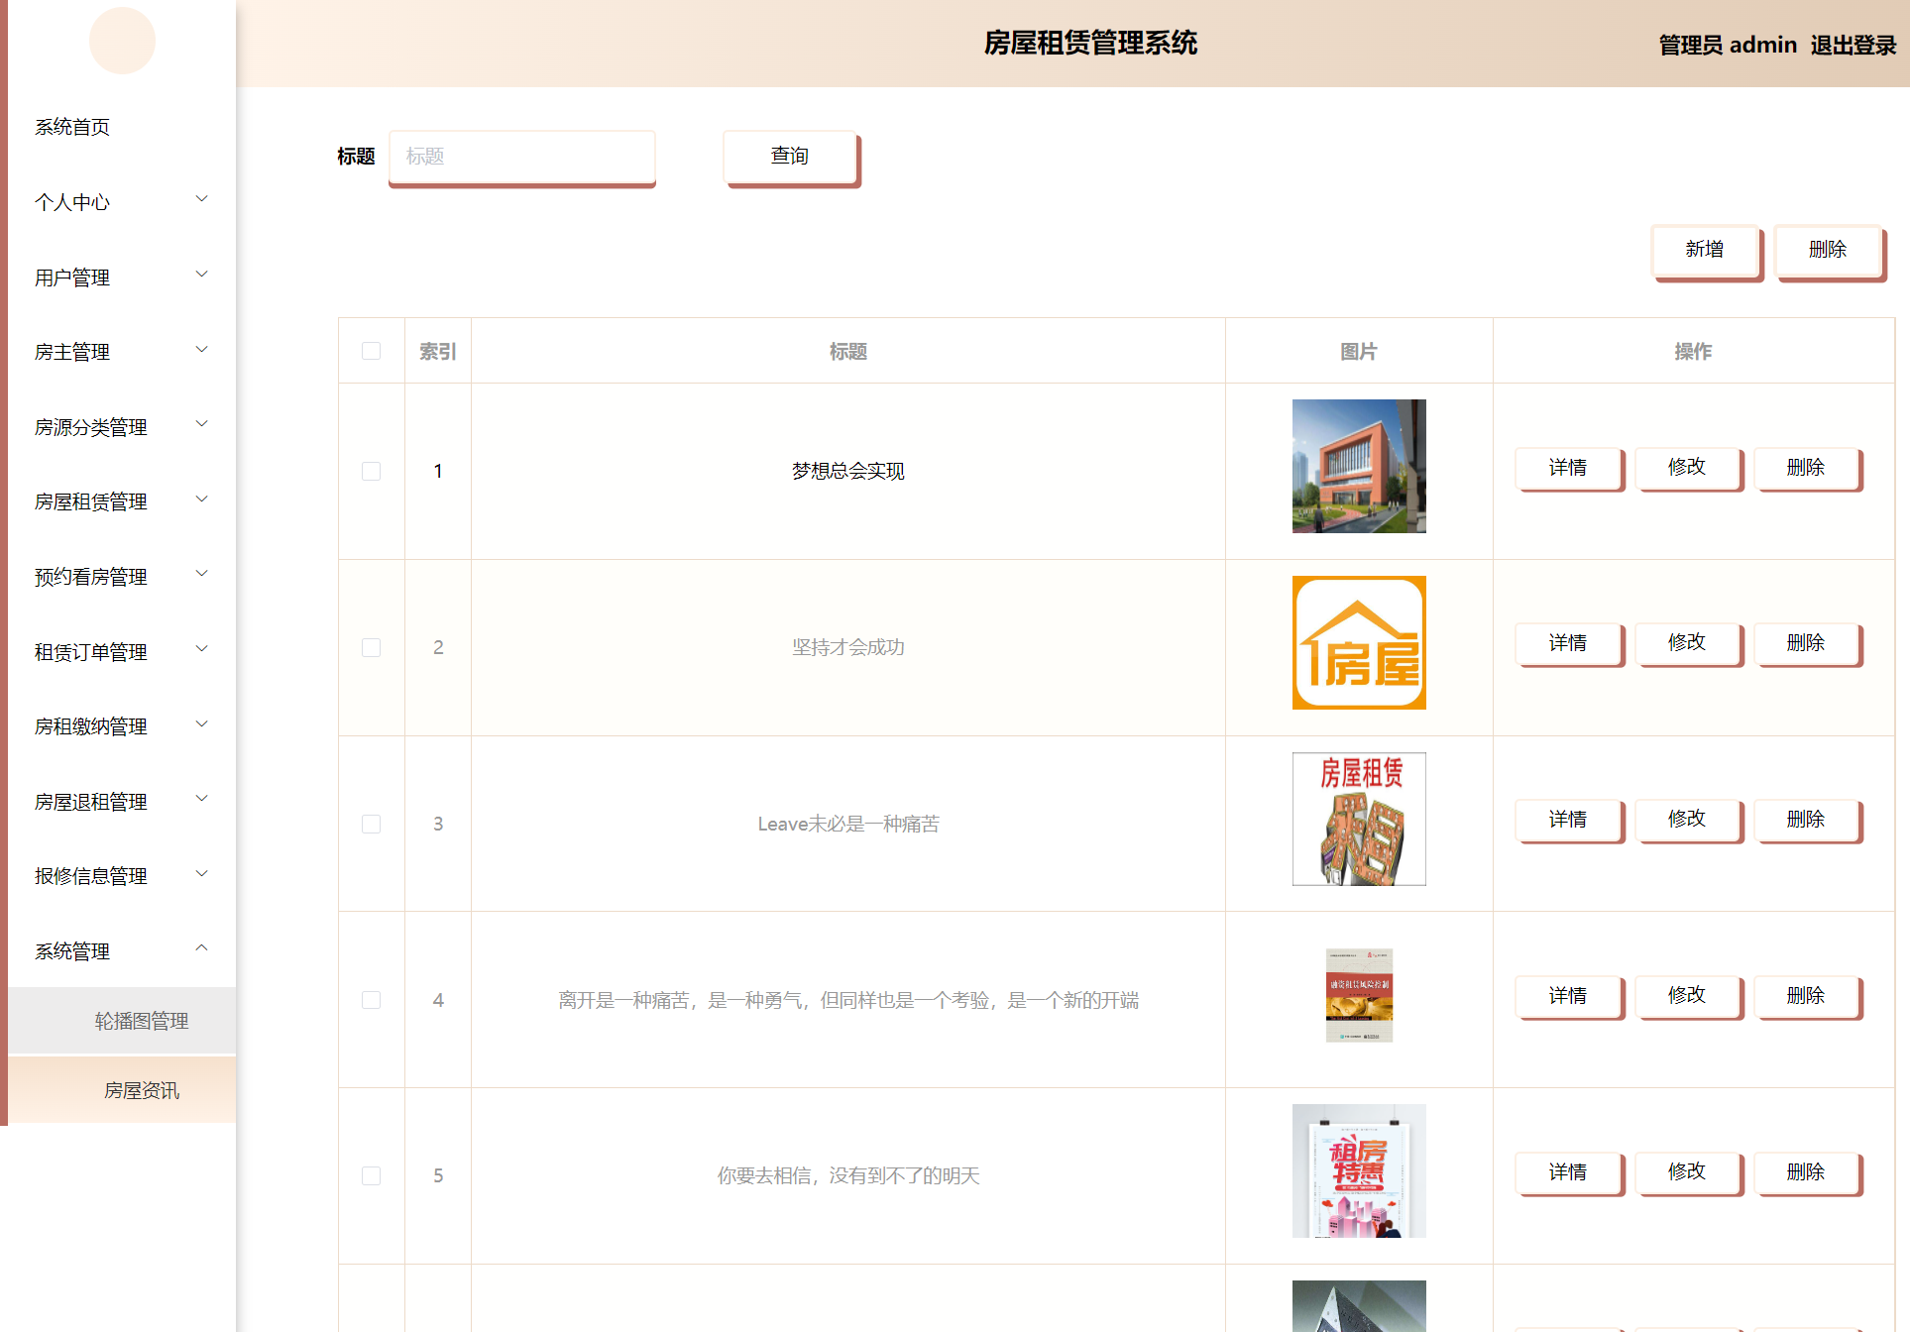Toggle the select-all checkbox in table header
Viewport: 1910px width, 1332px height.
tap(371, 351)
